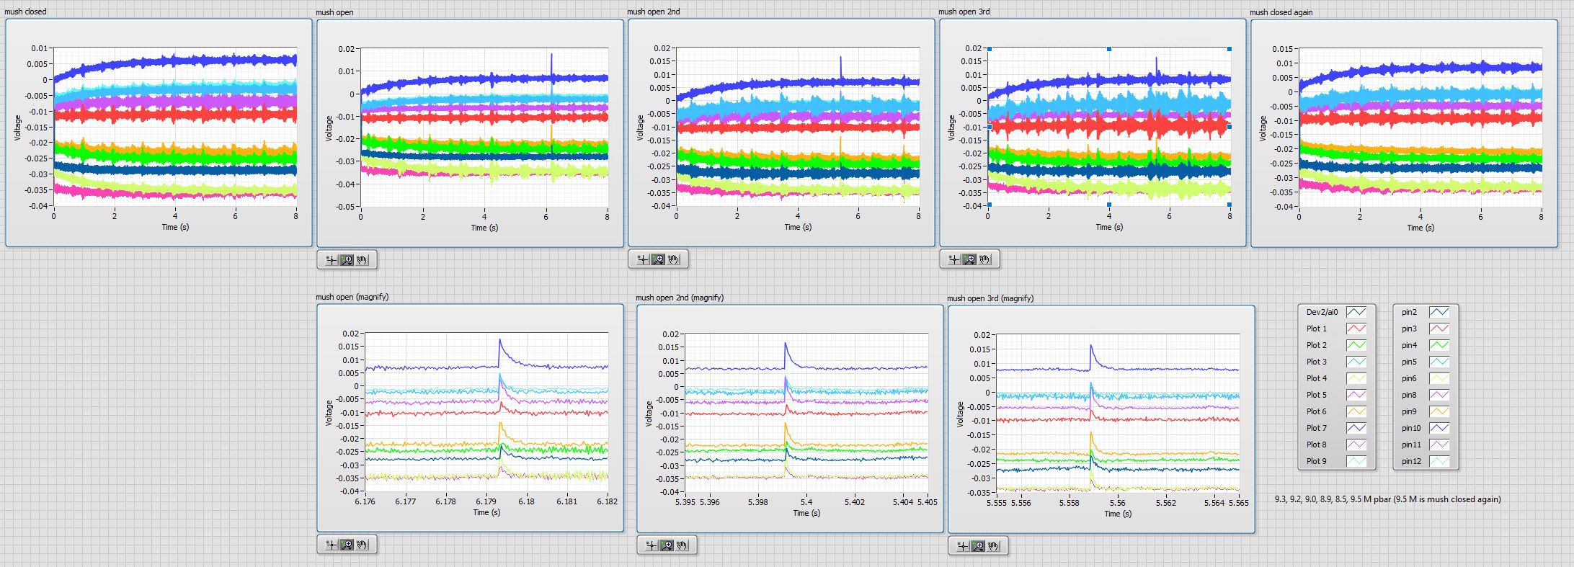Open zoom tool menu under top-row 'mush open 2nd' graph
The width and height of the screenshot is (1574, 567).
click(658, 259)
